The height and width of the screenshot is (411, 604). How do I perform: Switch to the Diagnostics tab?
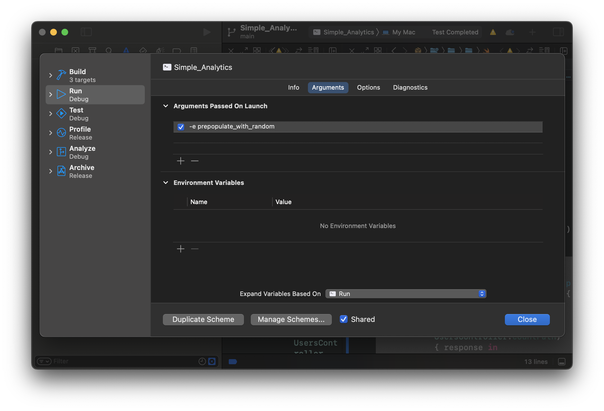click(410, 87)
